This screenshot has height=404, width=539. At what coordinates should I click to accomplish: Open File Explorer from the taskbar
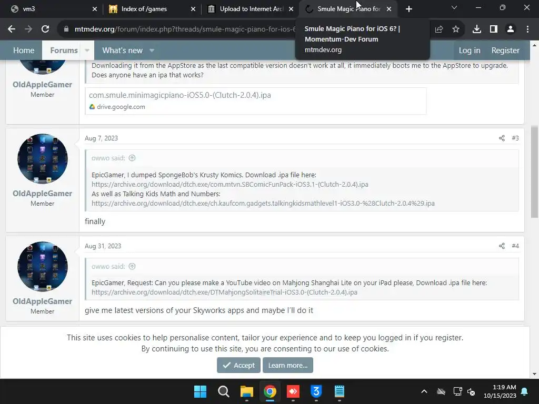pyautogui.click(x=246, y=391)
